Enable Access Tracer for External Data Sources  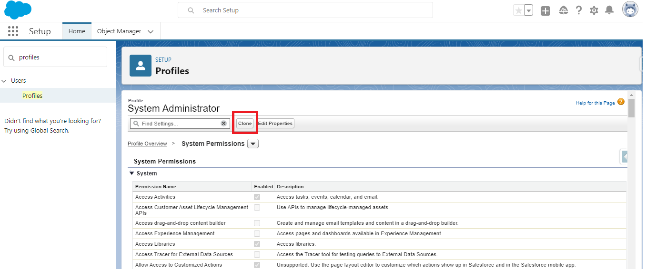click(x=257, y=254)
